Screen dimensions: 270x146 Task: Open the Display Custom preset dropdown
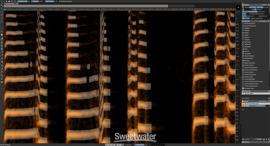click(264, 5)
